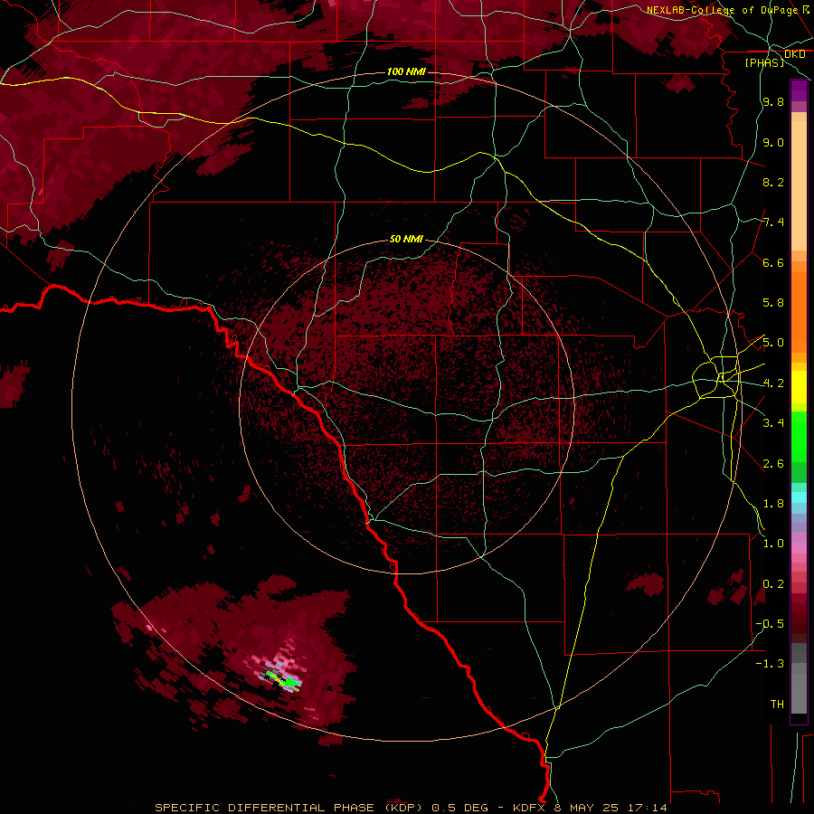The width and height of the screenshot is (814, 814).
Task: Click the 6.6 legend value
Action: coord(773,262)
